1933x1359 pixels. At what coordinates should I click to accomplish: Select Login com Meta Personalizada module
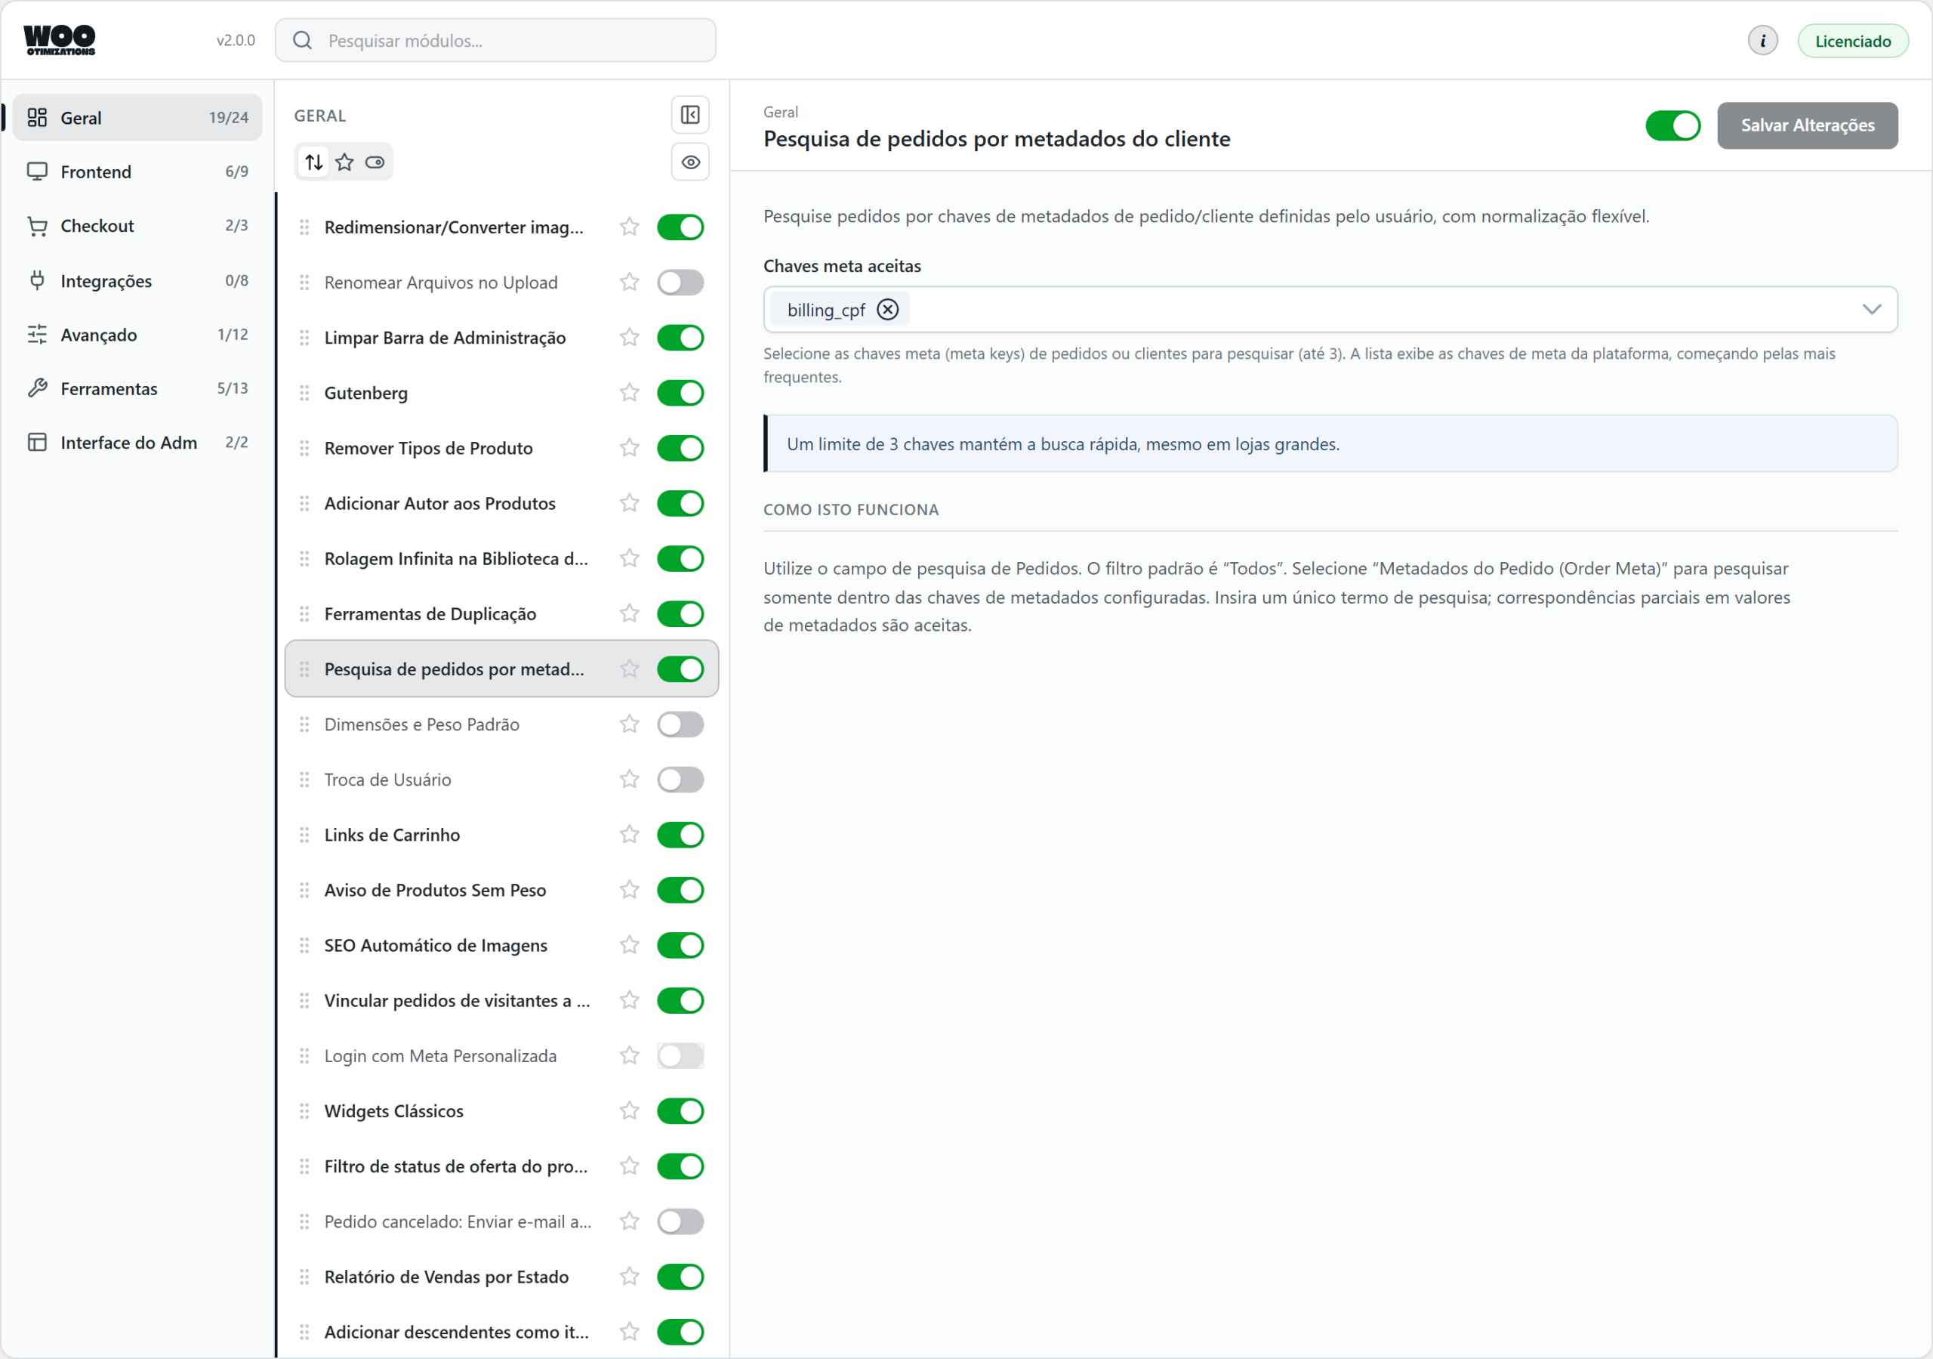(x=501, y=1055)
